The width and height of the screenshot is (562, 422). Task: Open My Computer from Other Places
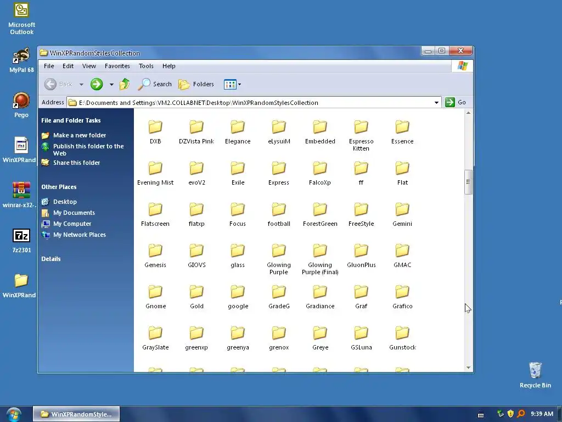72,224
